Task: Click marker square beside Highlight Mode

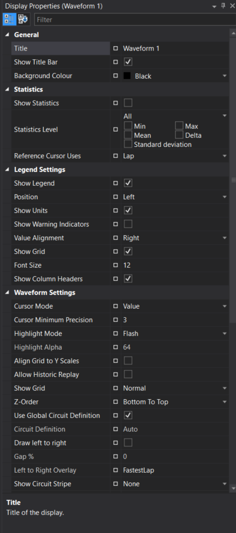Action: click(116, 334)
